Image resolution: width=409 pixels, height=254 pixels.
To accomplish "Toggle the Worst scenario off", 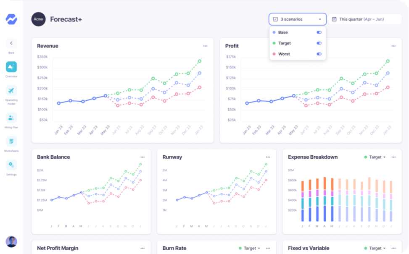I will click(x=319, y=54).
